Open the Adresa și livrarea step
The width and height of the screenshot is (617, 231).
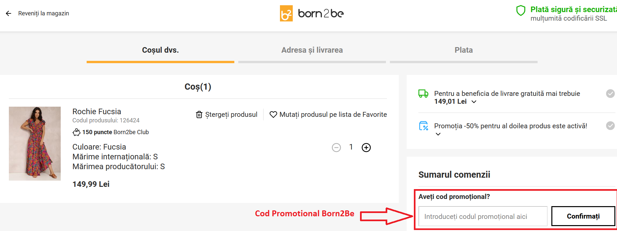tap(312, 50)
